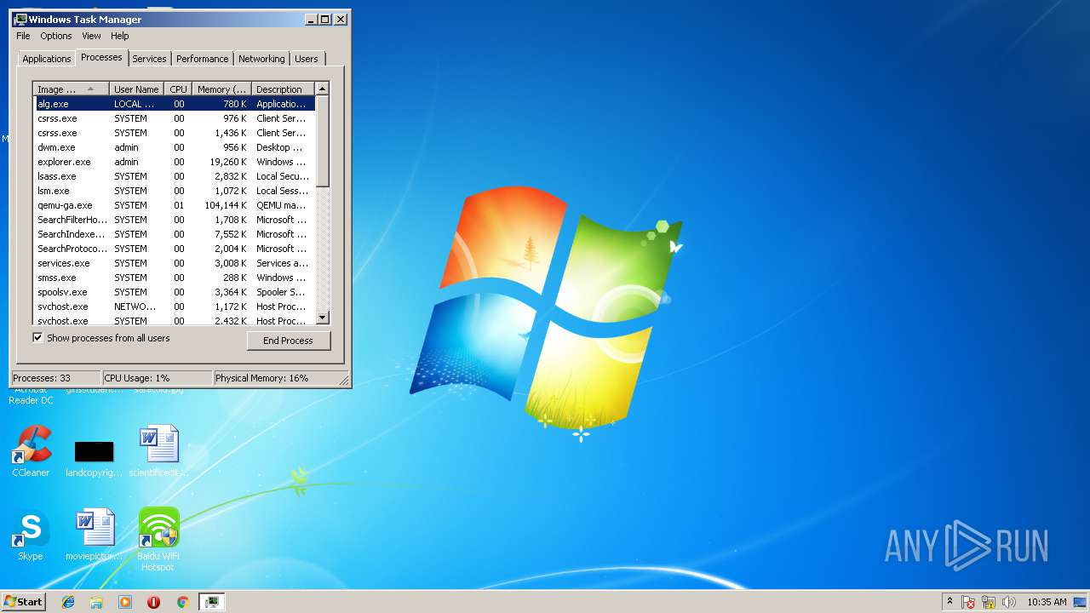Switch to the Services tab
The height and width of the screenshot is (613, 1090).
(x=149, y=59)
